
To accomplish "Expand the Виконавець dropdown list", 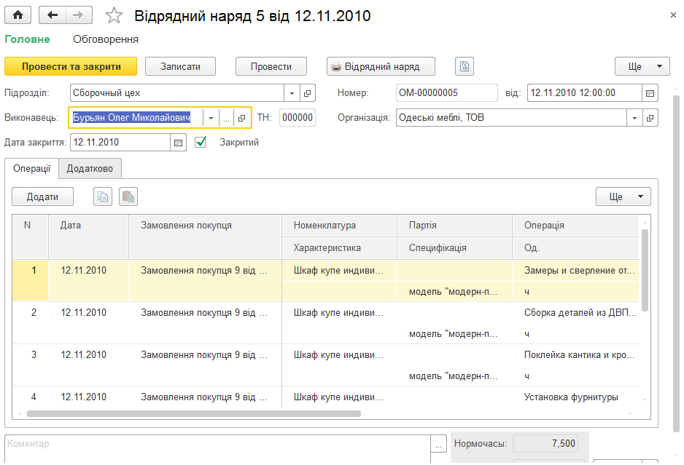I will coord(211,118).
